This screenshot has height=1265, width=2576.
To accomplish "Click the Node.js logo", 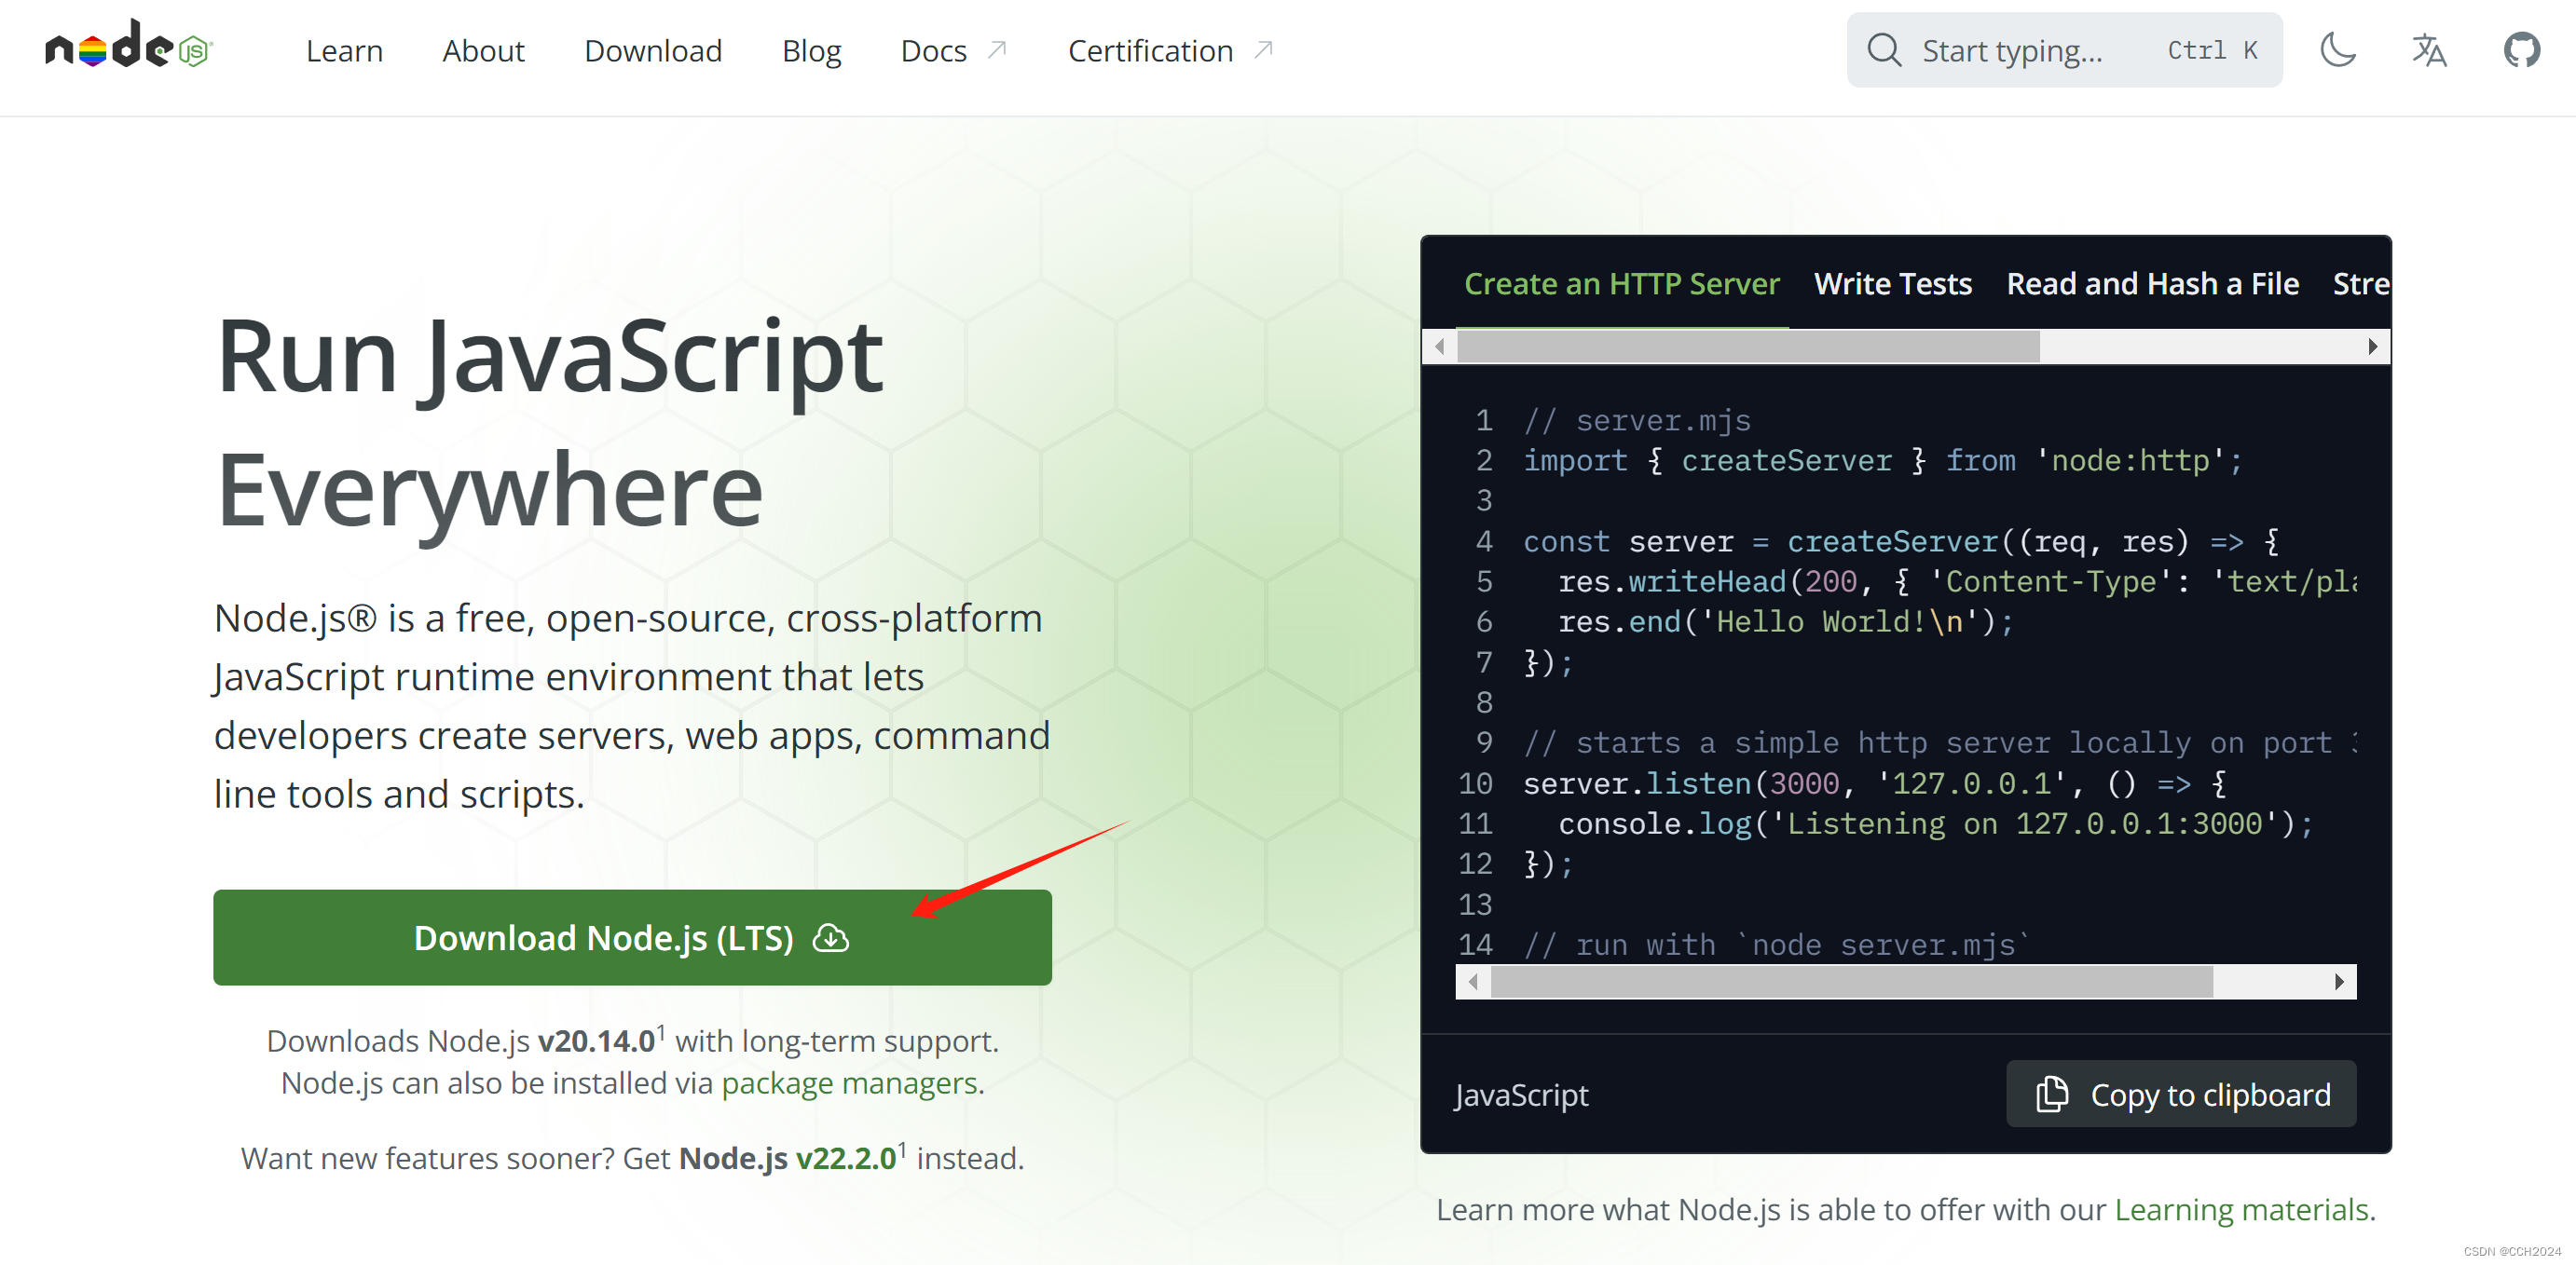I will pyautogui.click(x=129, y=45).
